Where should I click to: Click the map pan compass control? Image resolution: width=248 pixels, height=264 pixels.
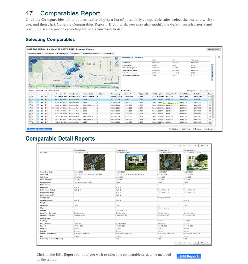pyautogui.click(x=34, y=61)
